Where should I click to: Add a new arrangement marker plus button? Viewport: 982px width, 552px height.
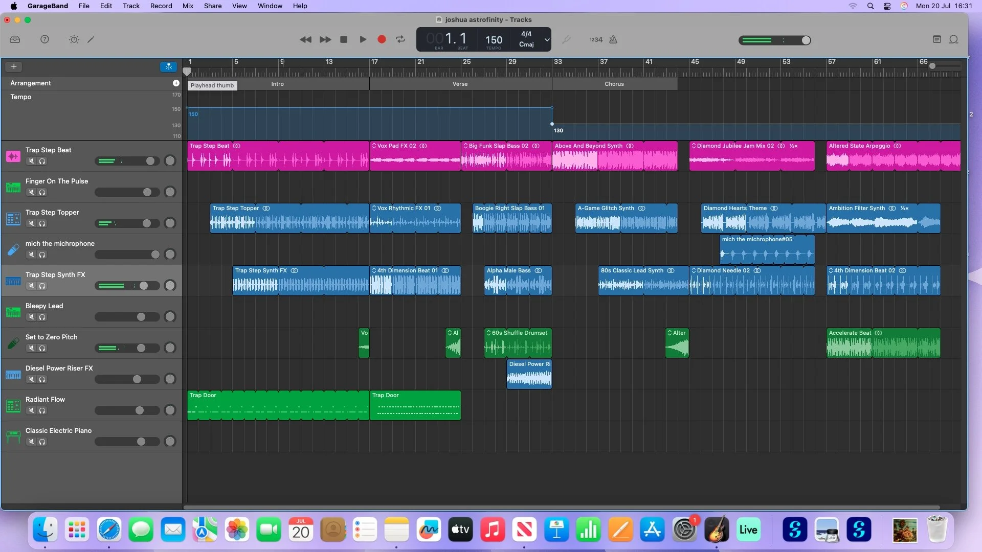(176, 83)
